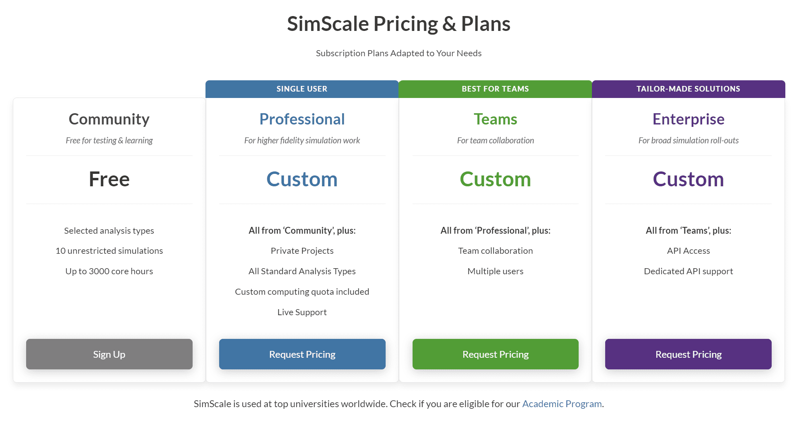This screenshot has width=797, height=424.
Task: Request pricing for the Enterprise plan
Action: (688, 354)
